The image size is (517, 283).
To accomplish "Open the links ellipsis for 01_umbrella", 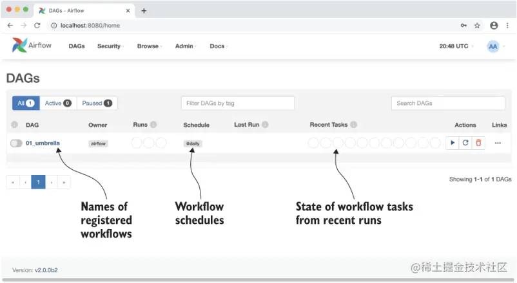I will tap(498, 143).
